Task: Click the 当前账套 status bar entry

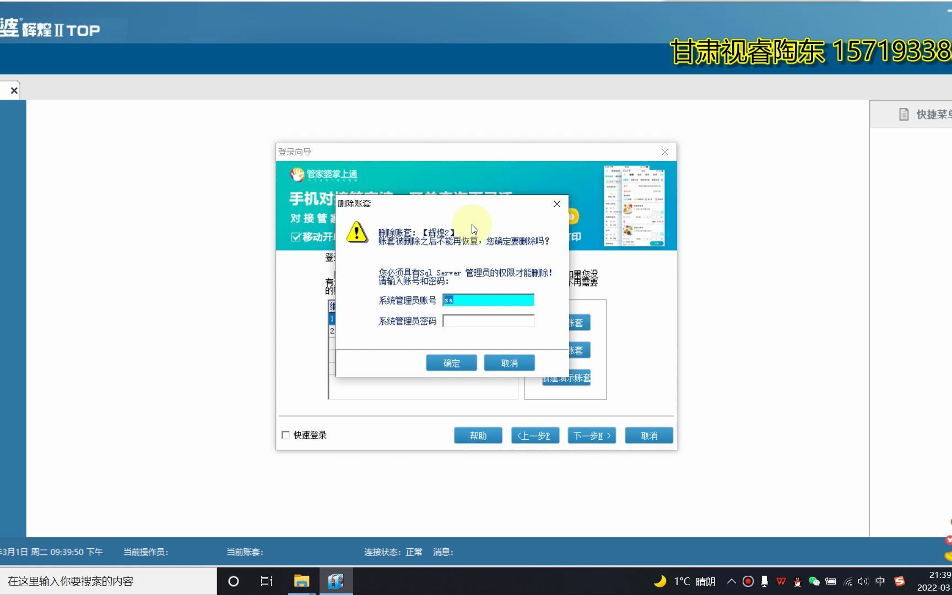Action: [x=245, y=552]
